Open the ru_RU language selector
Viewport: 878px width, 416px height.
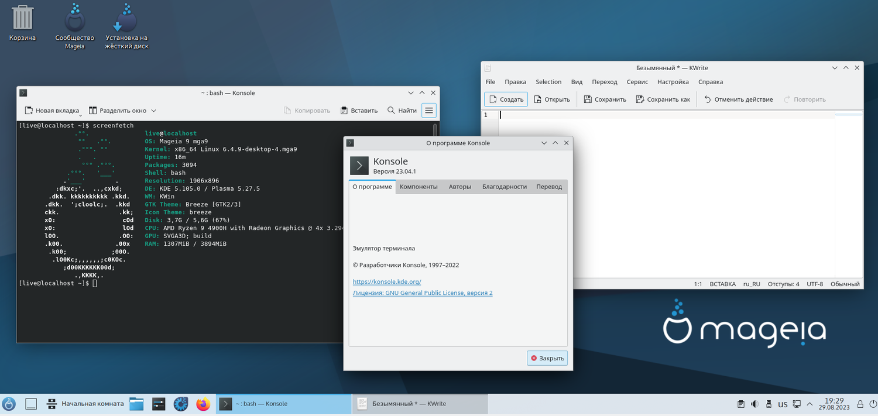752,284
